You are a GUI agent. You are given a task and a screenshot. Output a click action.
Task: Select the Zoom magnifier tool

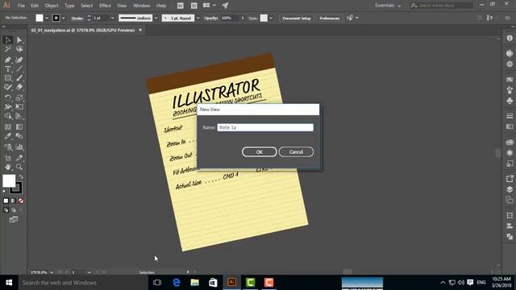tap(19, 167)
